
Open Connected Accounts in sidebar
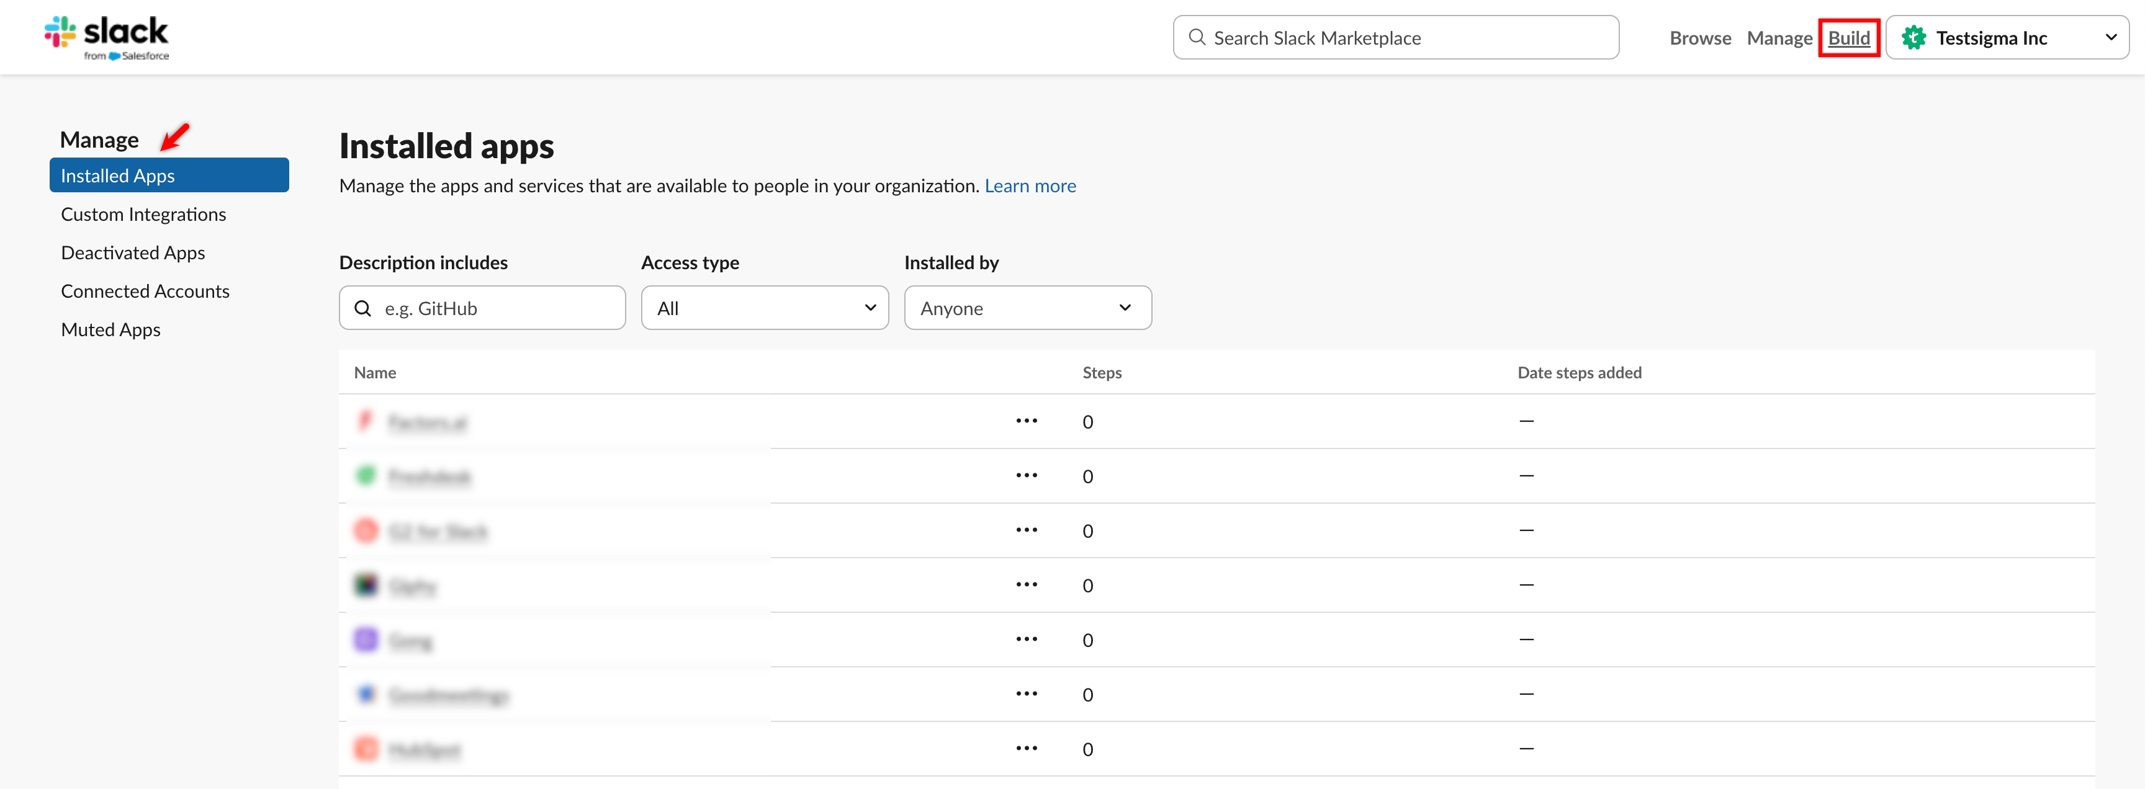145,292
